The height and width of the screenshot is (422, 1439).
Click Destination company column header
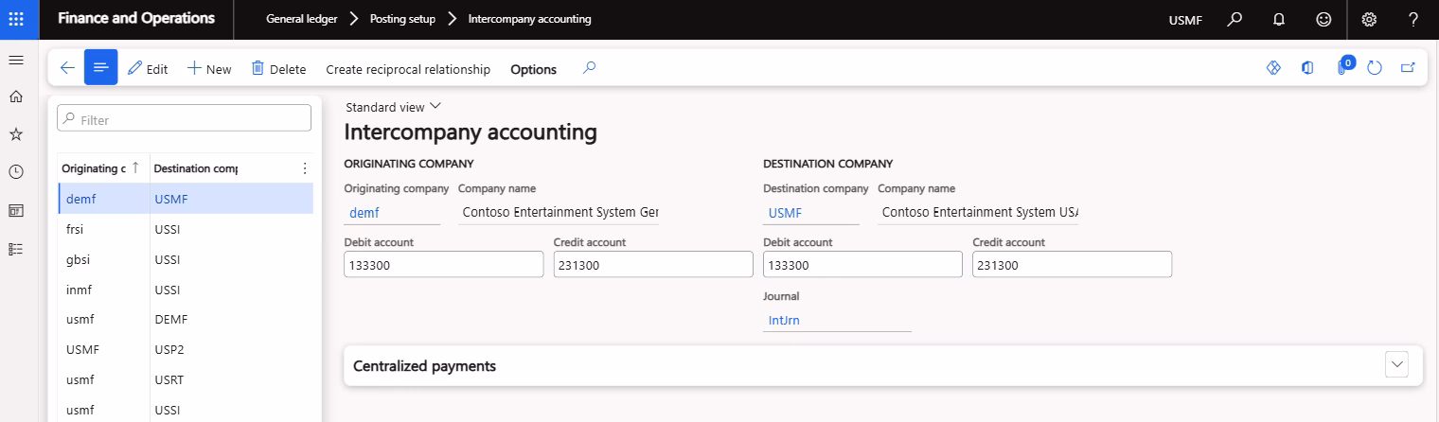tap(196, 168)
